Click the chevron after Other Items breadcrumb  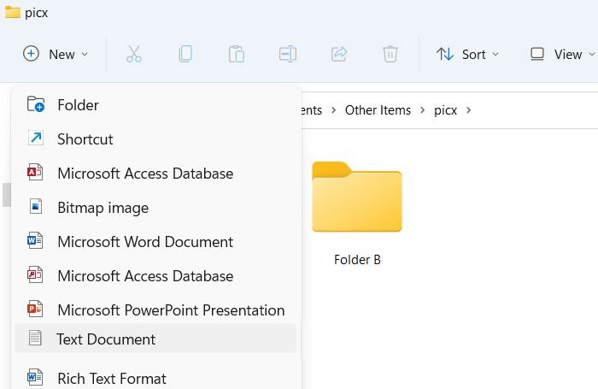423,110
